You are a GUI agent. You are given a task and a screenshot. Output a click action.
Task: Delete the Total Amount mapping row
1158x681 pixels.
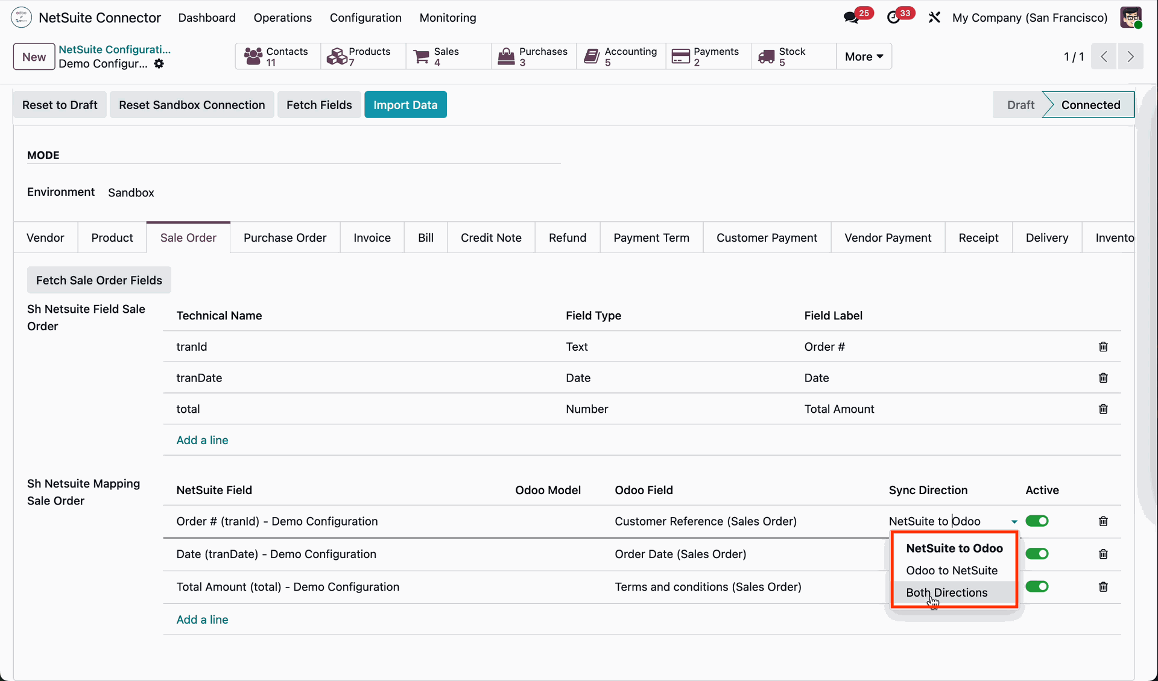point(1103,587)
